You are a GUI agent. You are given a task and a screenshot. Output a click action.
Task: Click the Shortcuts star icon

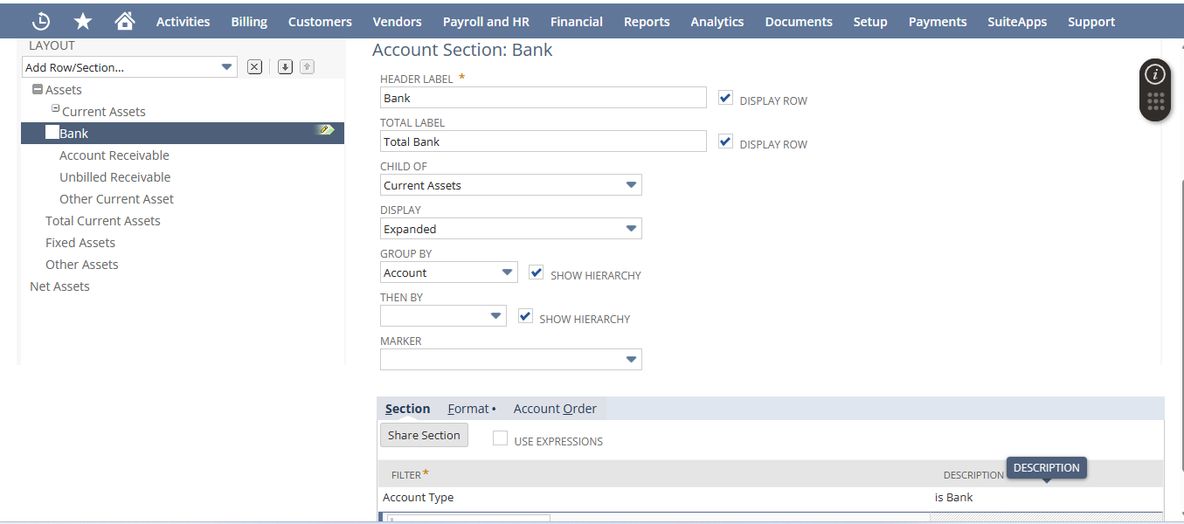click(x=83, y=21)
